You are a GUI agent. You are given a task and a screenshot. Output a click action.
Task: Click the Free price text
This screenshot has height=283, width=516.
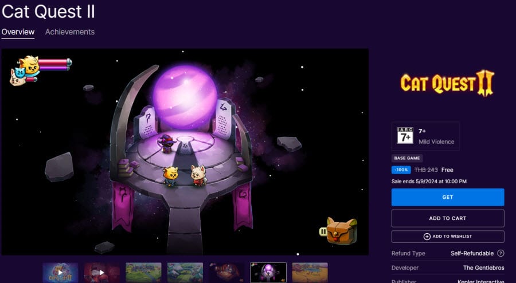click(x=447, y=170)
